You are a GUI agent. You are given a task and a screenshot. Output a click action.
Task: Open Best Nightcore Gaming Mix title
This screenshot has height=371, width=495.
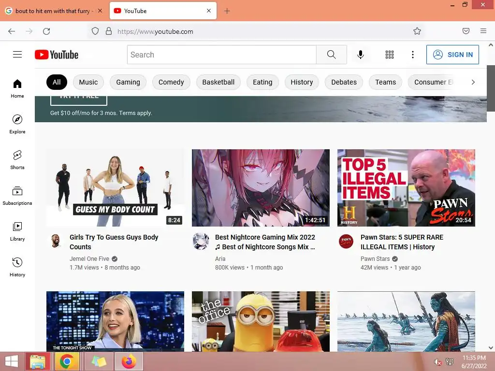click(265, 242)
